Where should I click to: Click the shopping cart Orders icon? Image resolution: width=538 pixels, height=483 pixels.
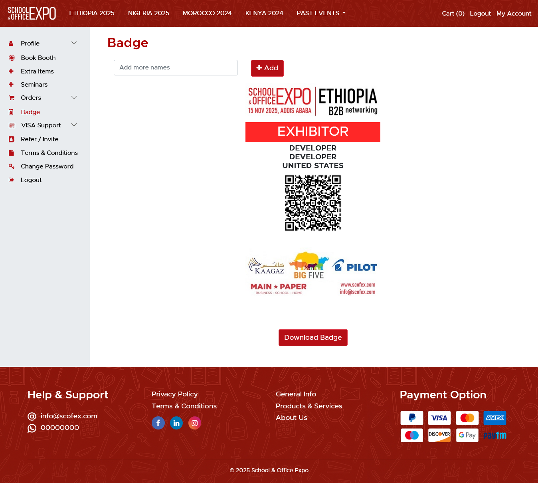tap(12, 98)
